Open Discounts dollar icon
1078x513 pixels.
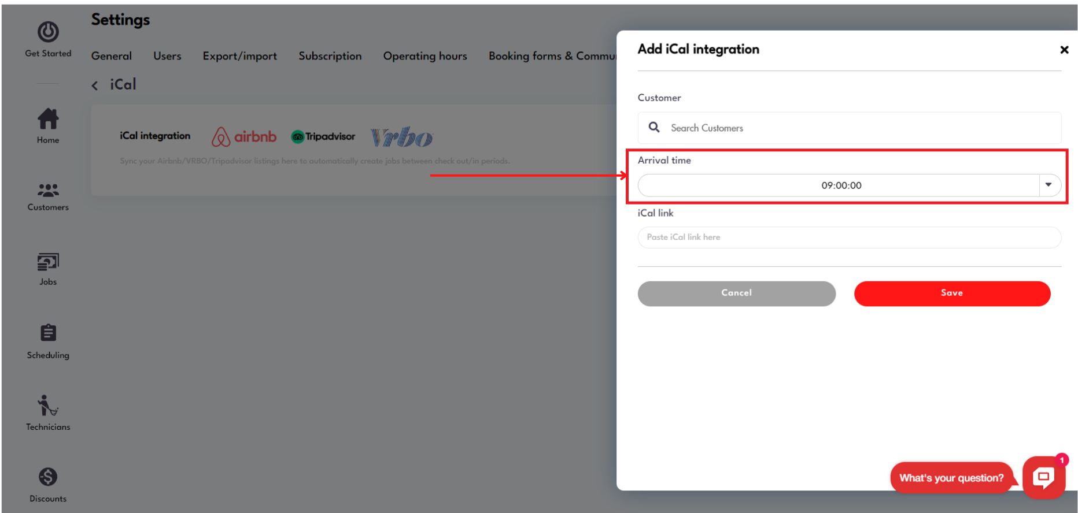tap(48, 477)
